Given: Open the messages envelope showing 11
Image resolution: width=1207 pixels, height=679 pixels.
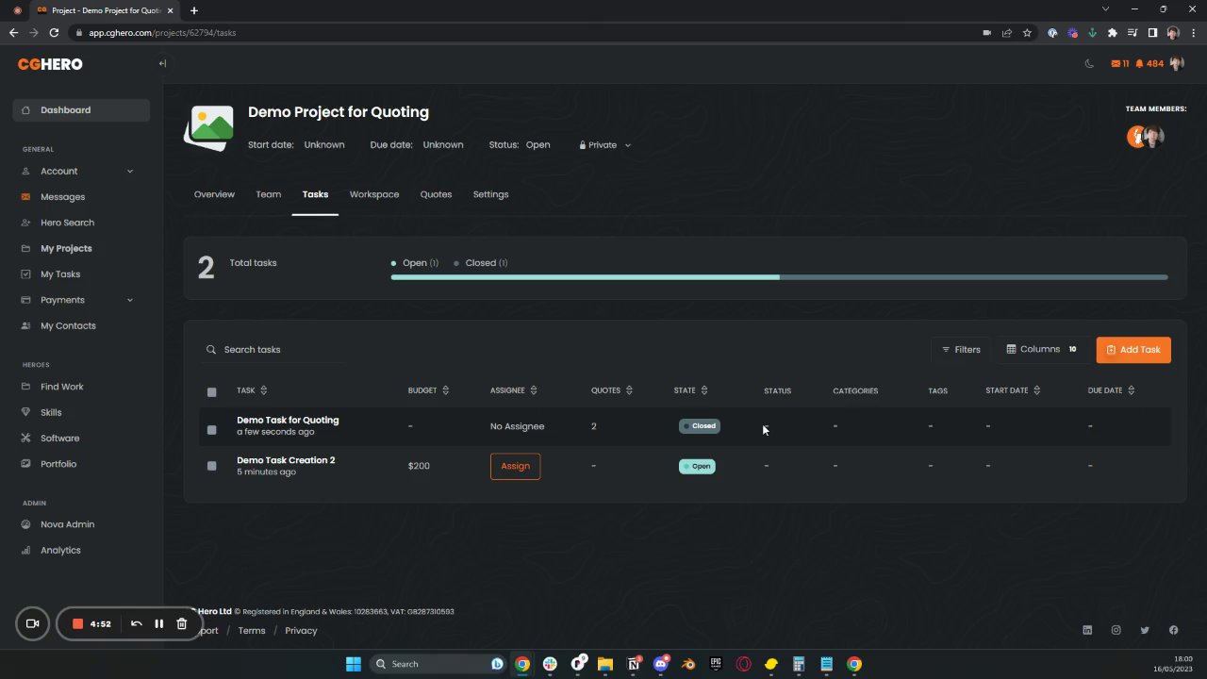Looking at the screenshot, I should (x=1120, y=64).
